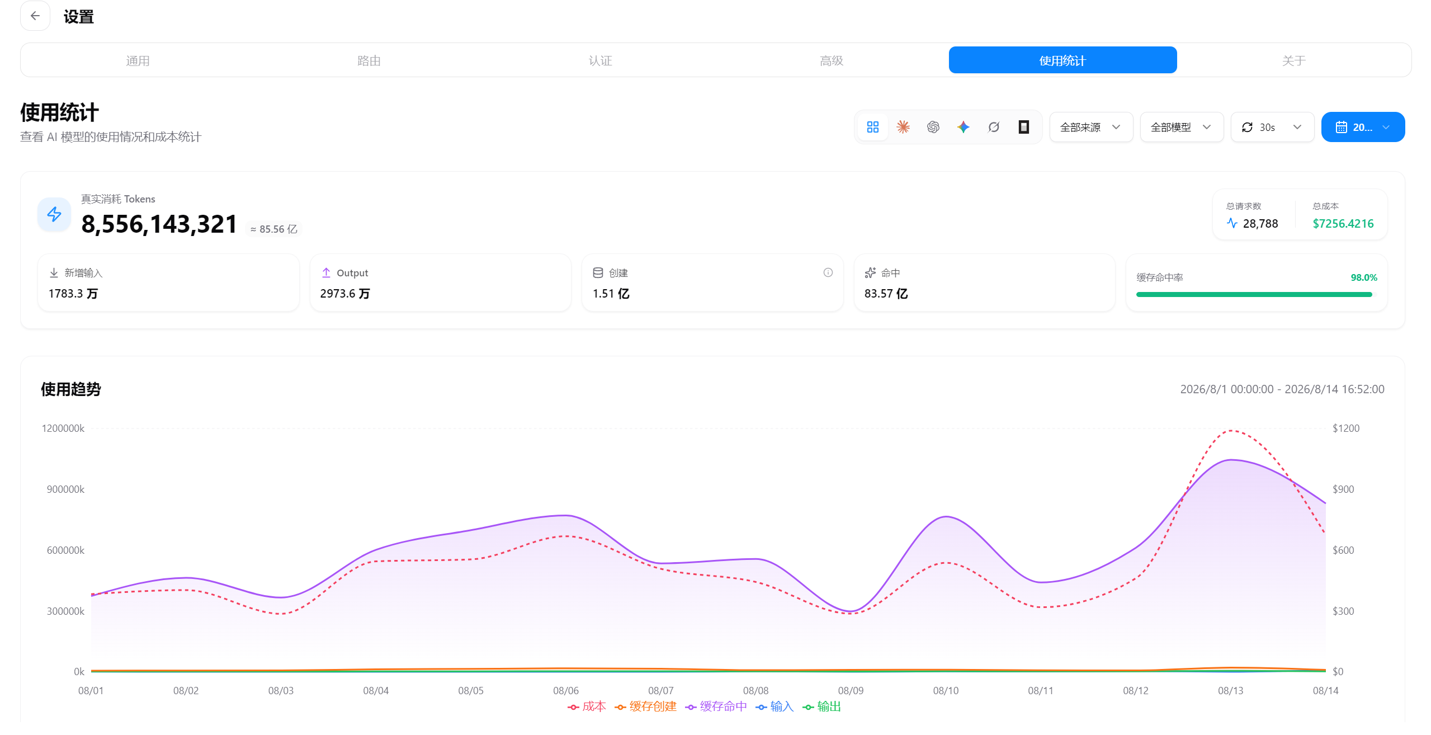
Task: Select the all-apps grid filter icon
Action: coord(872,127)
